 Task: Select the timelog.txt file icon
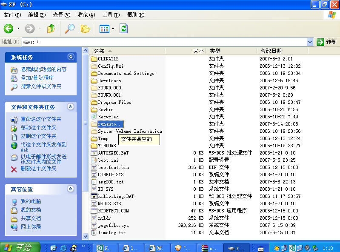point(94,232)
